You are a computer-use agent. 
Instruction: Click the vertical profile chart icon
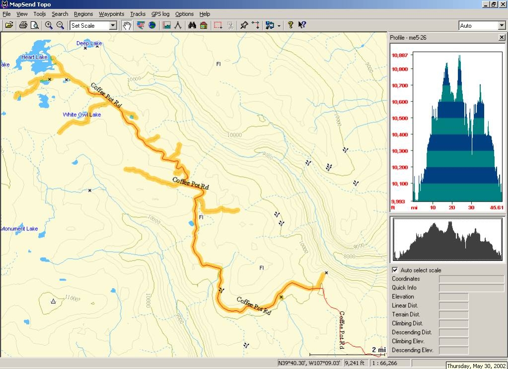(166, 25)
